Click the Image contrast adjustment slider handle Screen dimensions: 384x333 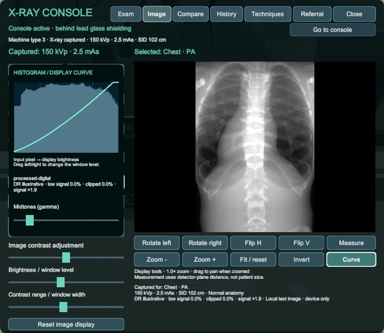(x=66, y=258)
